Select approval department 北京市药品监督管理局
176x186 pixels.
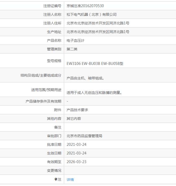click(x=84, y=136)
